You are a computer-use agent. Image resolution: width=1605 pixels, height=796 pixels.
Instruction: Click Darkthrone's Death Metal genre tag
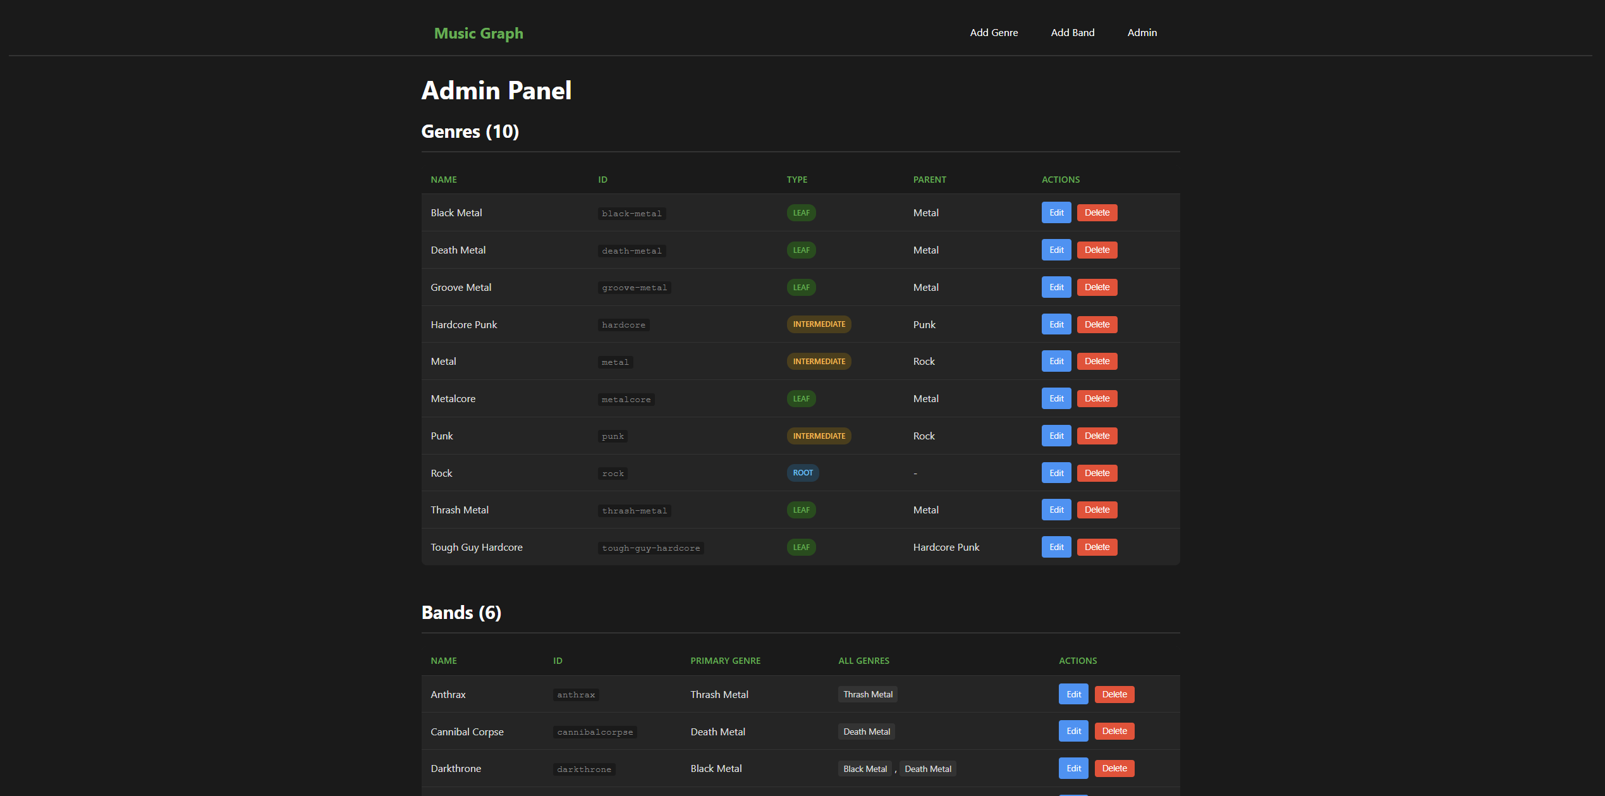click(x=927, y=769)
